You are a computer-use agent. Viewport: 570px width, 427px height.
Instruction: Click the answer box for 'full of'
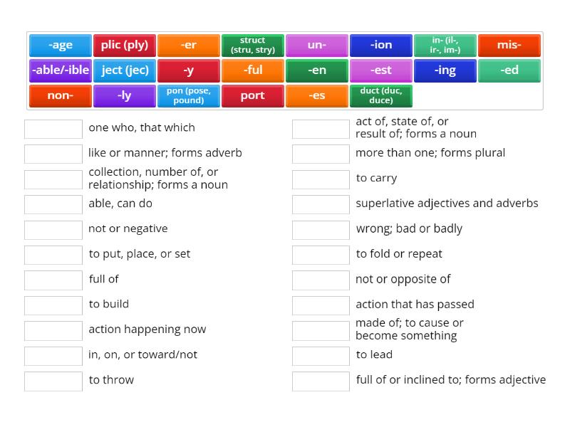click(x=53, y=280)
